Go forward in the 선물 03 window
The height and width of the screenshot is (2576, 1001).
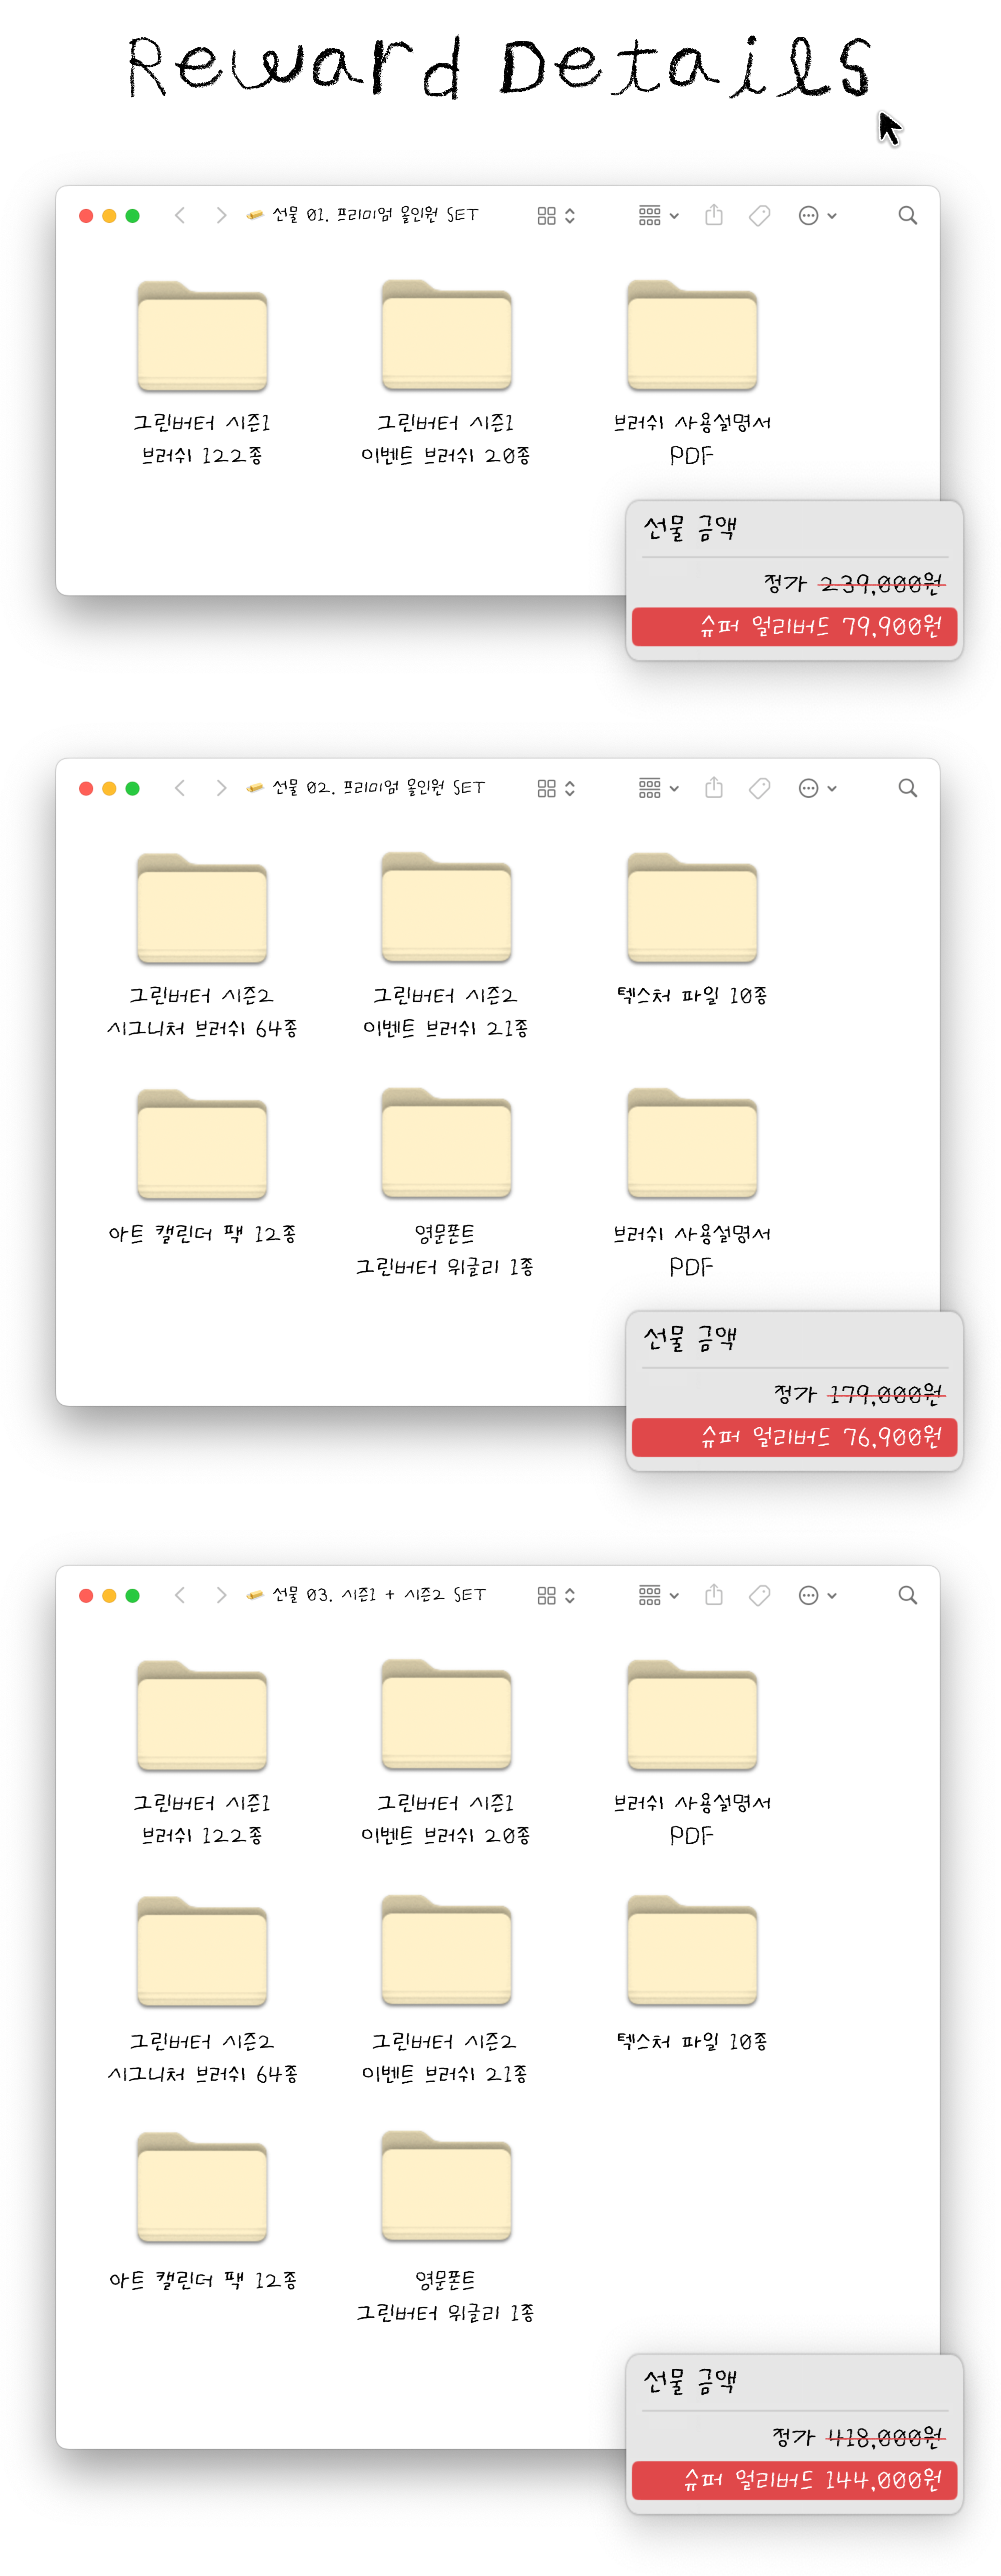pos(221,1595)
